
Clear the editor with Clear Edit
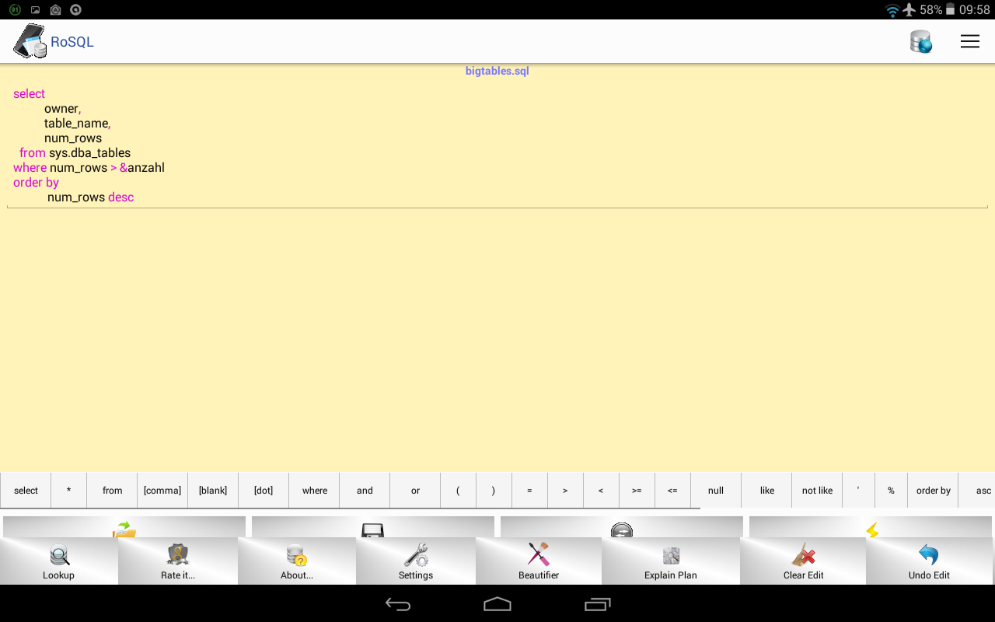point(804,561)
